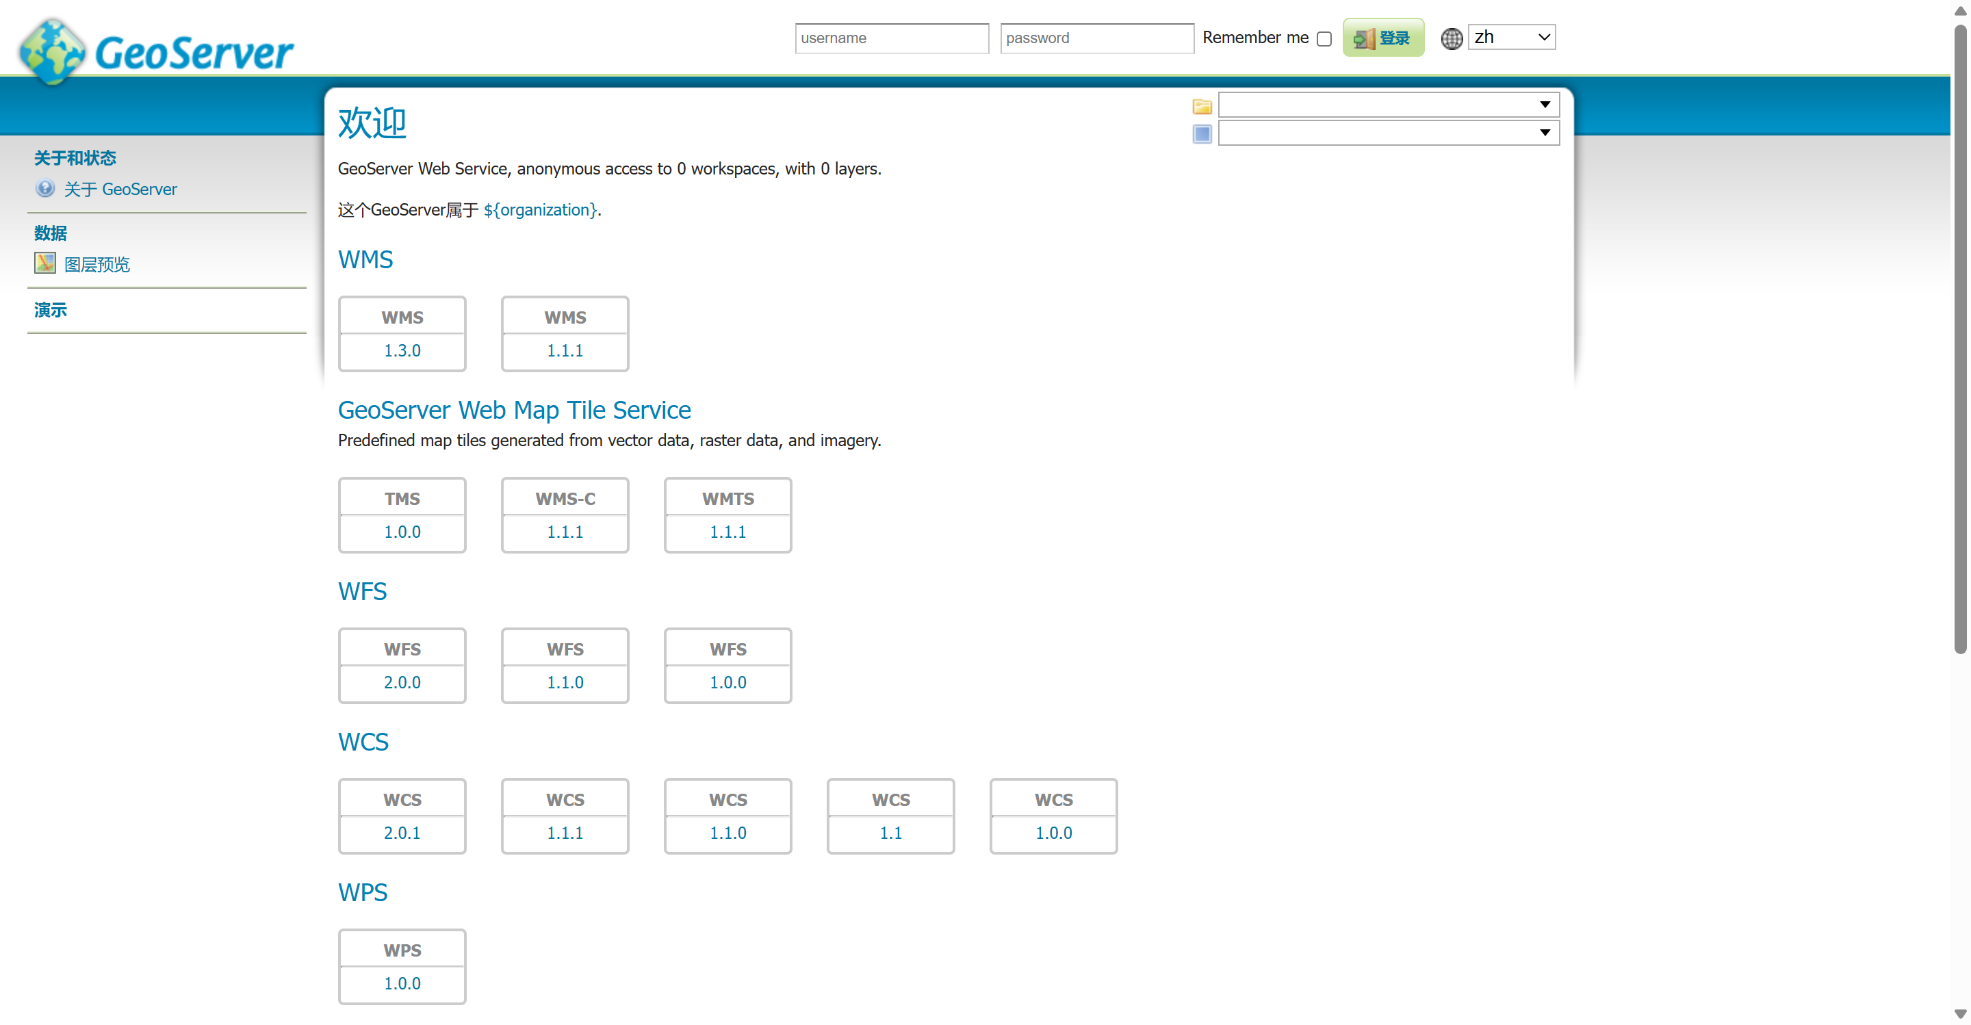Click the blue layer square icon

1202,134
